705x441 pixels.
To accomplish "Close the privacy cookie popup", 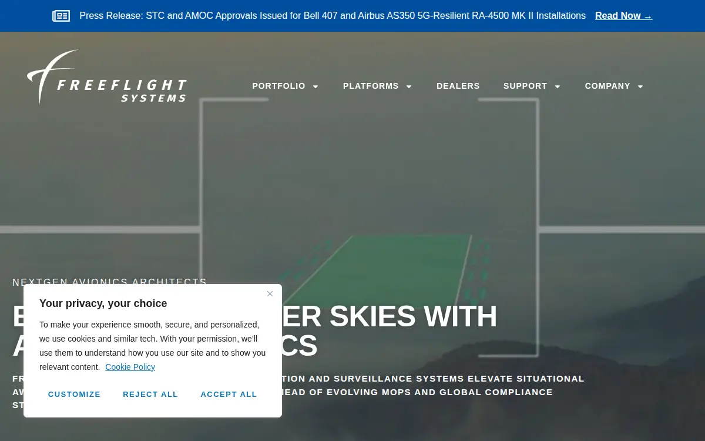I will click(x=270, y=293).
